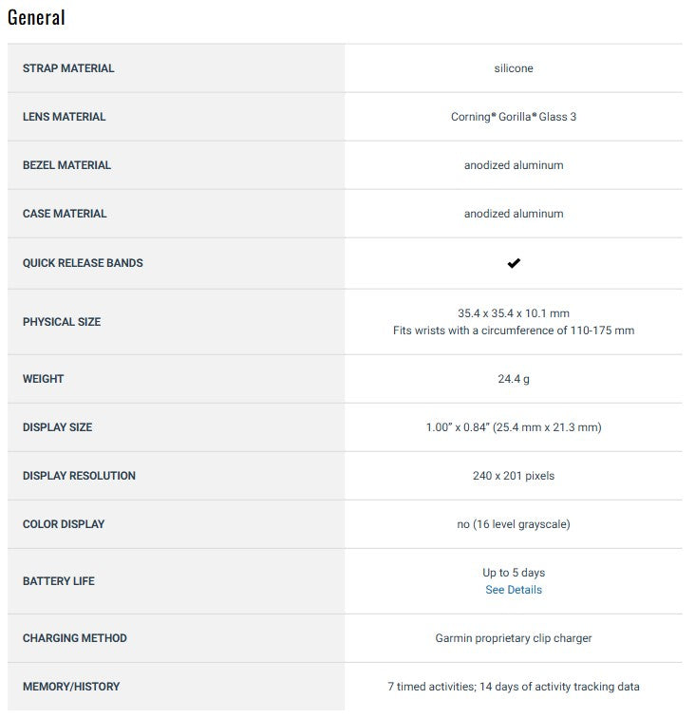The image size is (695, 718).
Task: Select the Quick Release Bands label
Action: (x=83, y=263)
